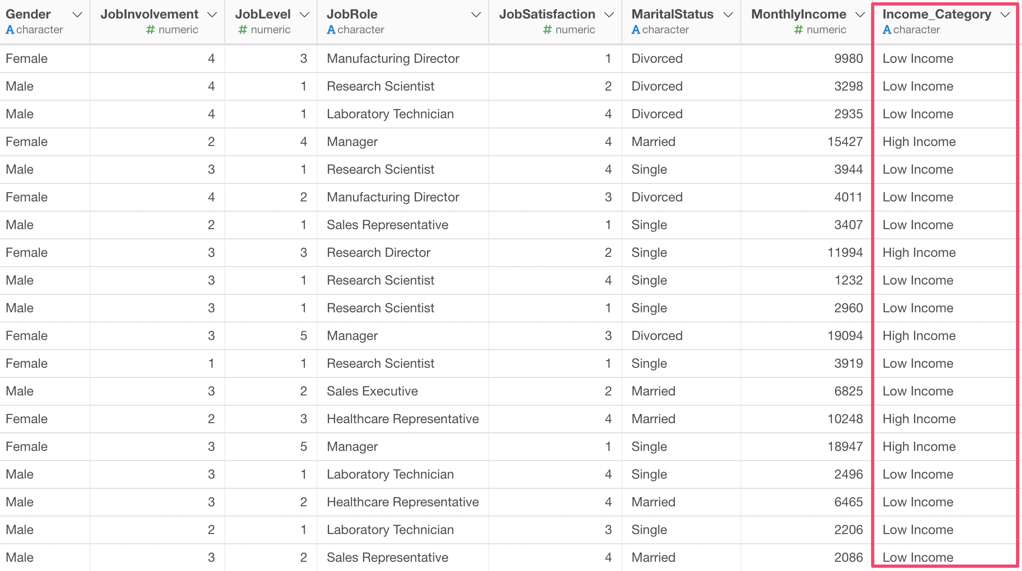The image size is (1022, 571).
Task: Click the numeric hash icon under JobLevel
Action: point(243,30)
